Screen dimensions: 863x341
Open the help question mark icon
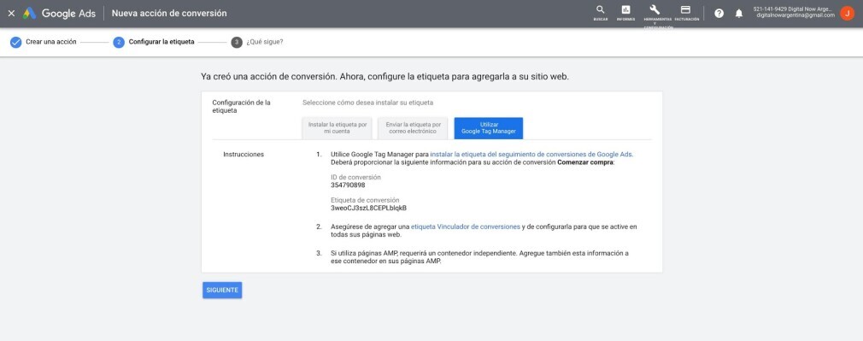(719, 13)
